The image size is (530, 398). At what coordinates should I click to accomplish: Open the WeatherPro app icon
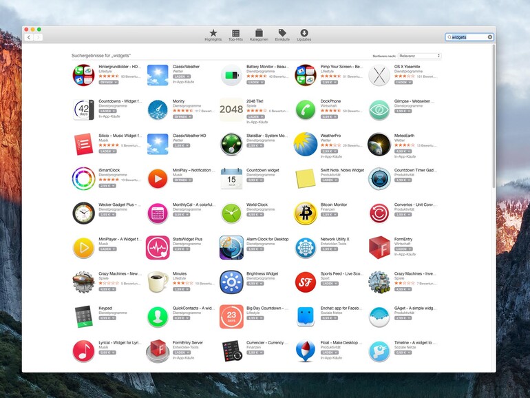pos(306,144)
